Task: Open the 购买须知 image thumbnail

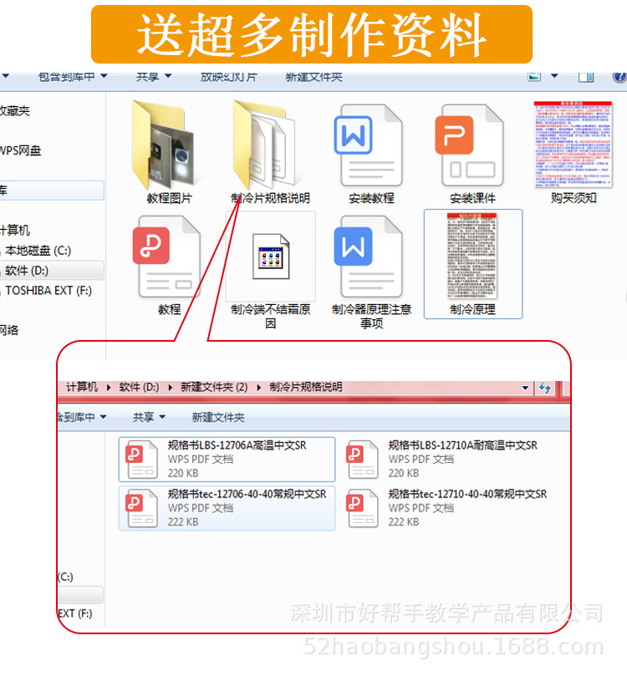Action: 573,152
